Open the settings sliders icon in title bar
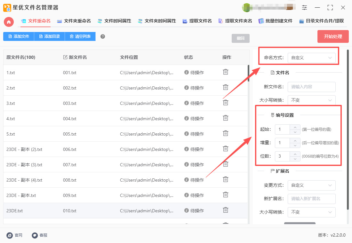Viewport: 352px width, 243px height. (x=304, y=7)
